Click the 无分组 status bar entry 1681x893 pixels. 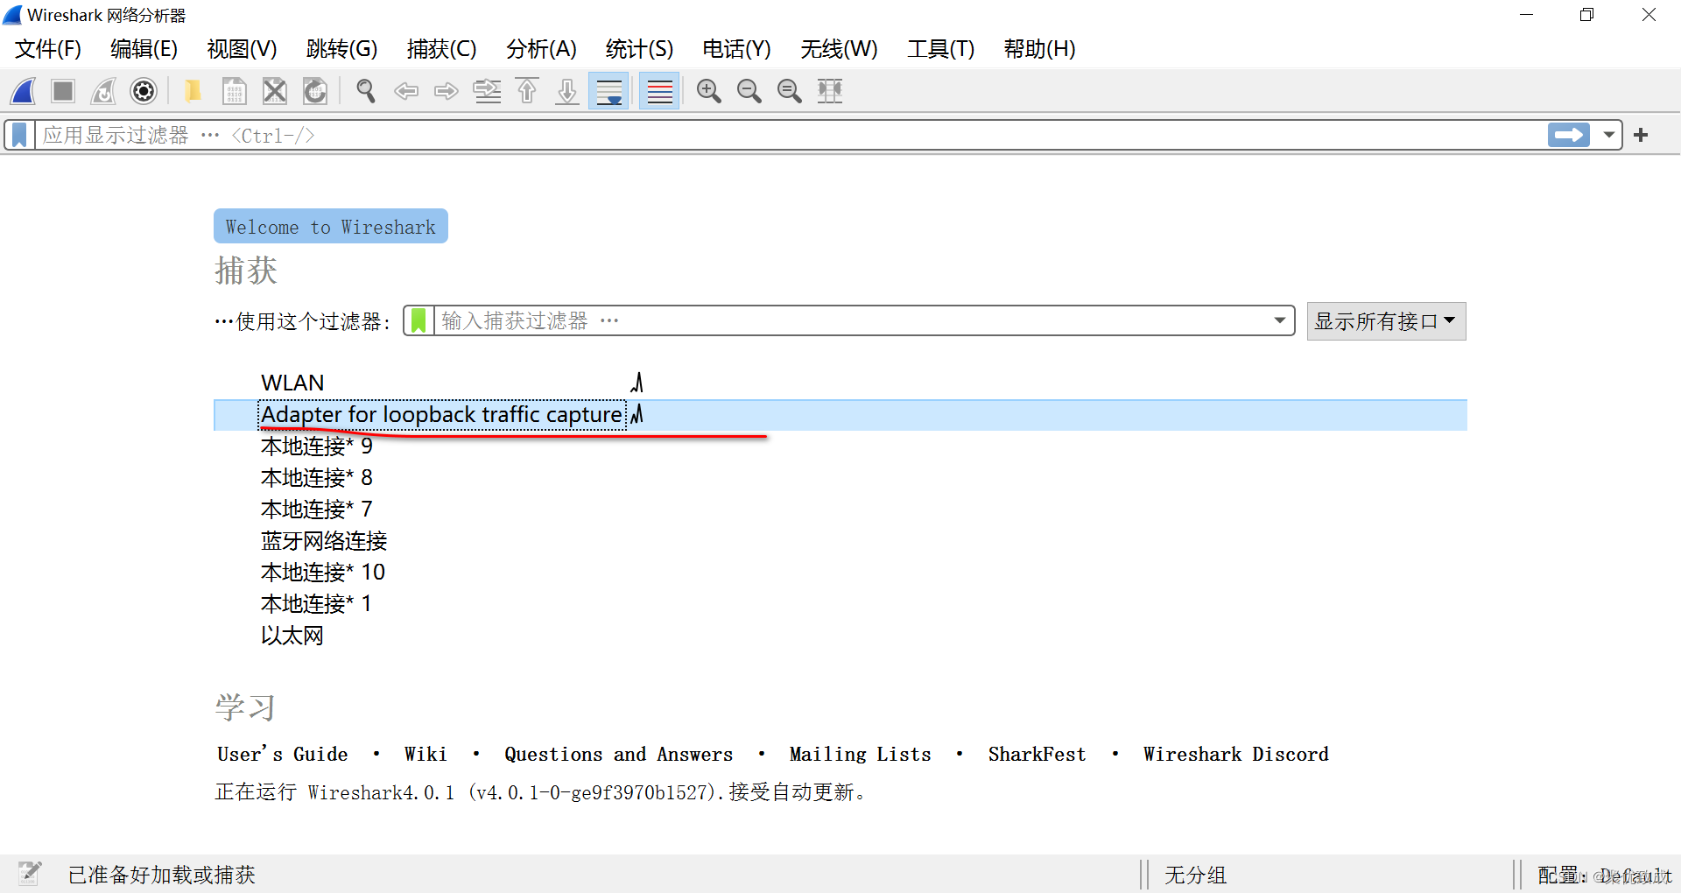pyautogui.click(x=1195, y=875)
